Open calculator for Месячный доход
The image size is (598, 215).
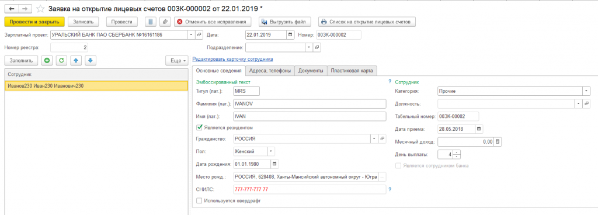(498, 142)
